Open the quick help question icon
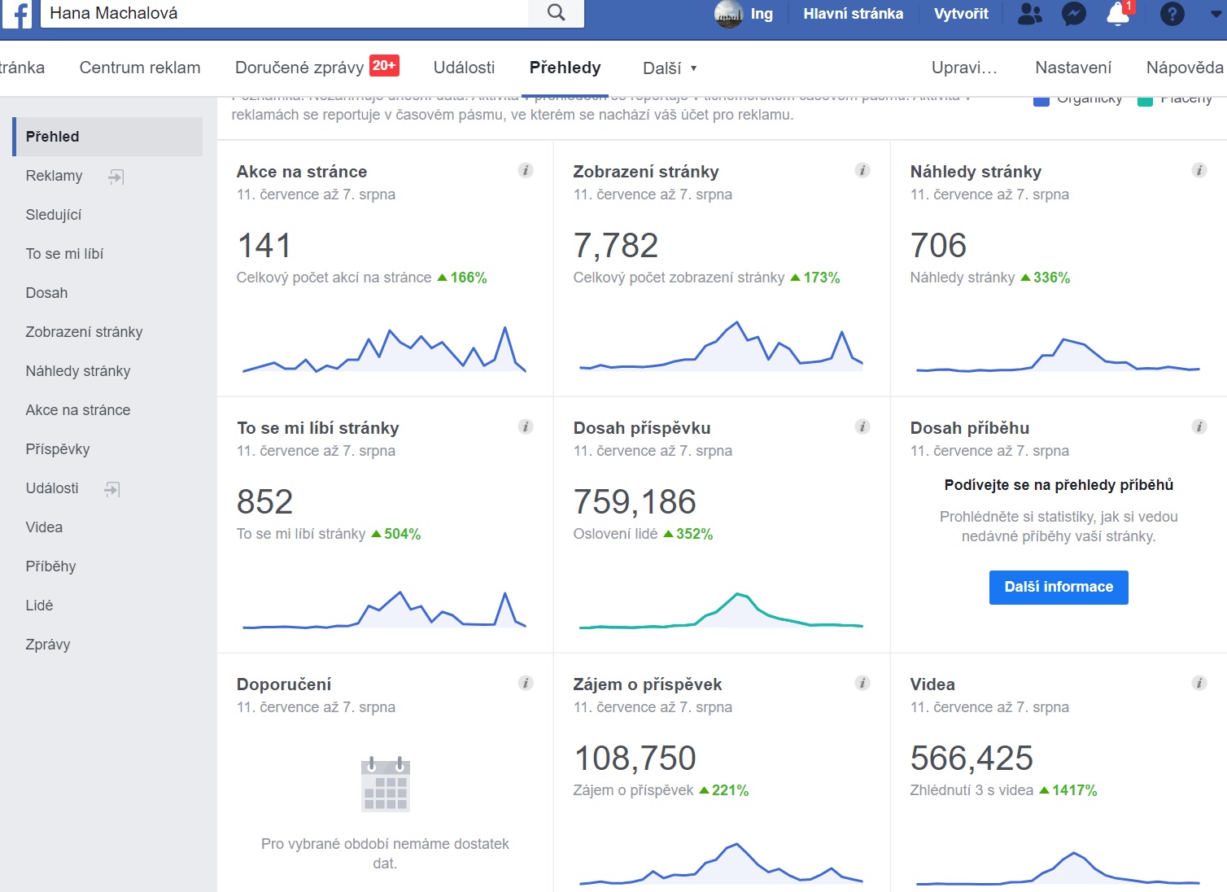Viewport: 1227px width, 892px height. 1172,14
